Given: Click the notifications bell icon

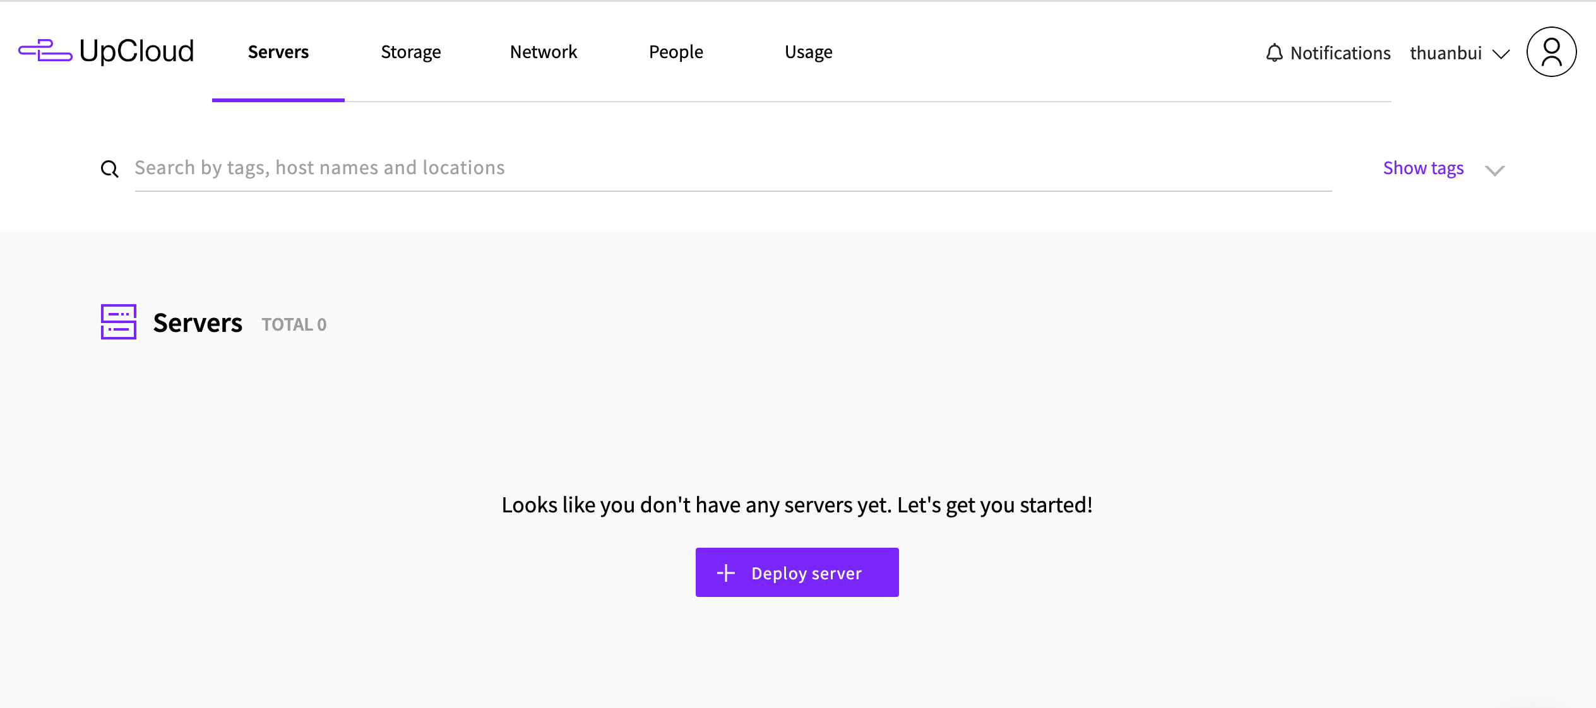Looking at the screenshot, I should [1274, 53].
